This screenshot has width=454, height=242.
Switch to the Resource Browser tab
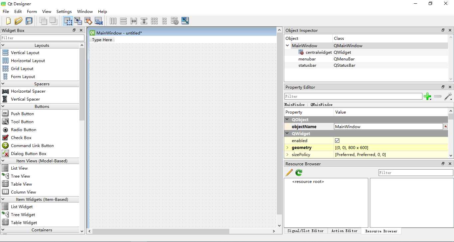(381, 231)
